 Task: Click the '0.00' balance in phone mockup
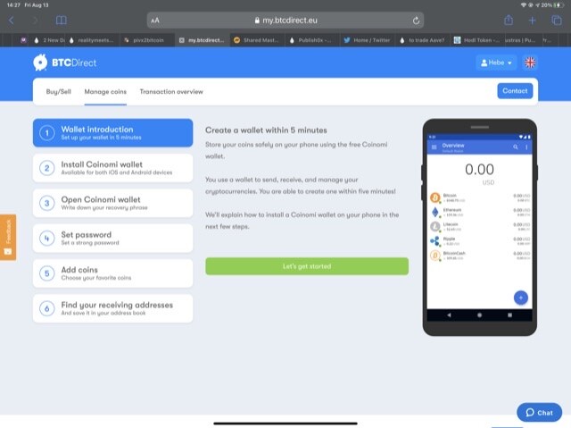pos(480,170)
